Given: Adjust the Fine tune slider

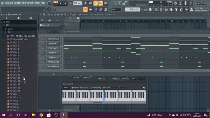Looking at the screenshot, I should click(119, 88).
